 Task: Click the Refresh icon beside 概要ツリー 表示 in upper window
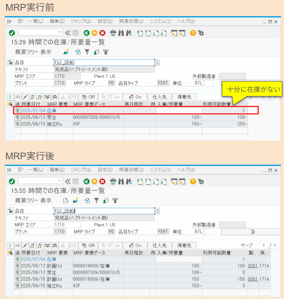pyautogui.click(x=78, y=52)
